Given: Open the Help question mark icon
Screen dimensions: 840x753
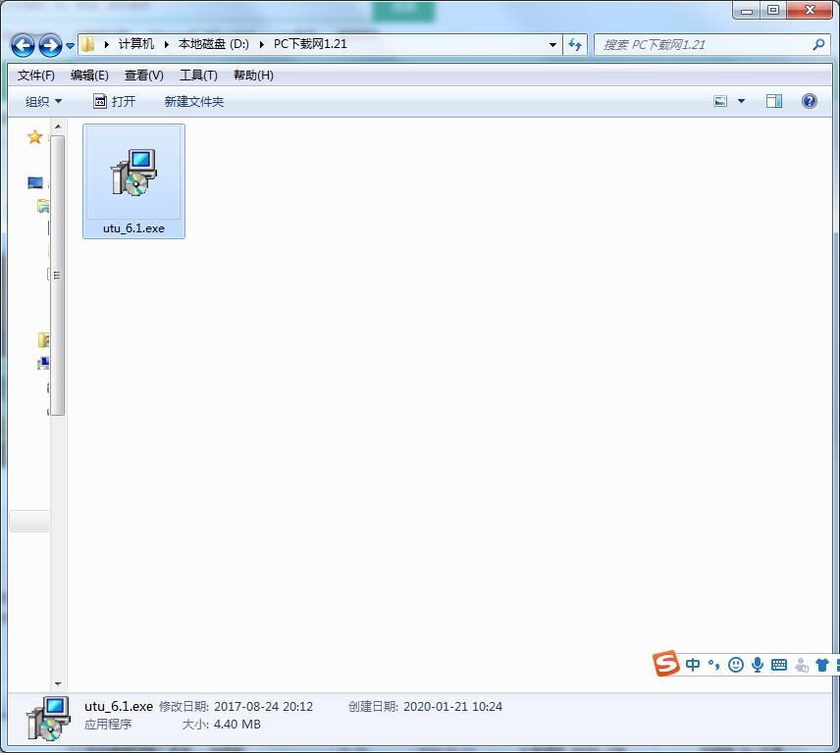Looking at the screenshot, I should click(810, 101).
